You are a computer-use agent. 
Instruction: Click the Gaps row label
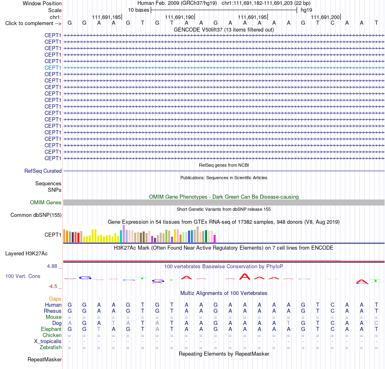click(55, 299)
